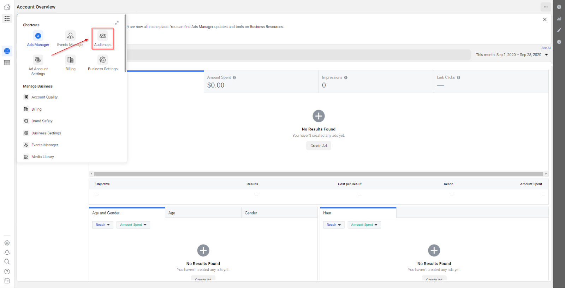
Task: Switch to the Age tab
Action: [203, 213]
